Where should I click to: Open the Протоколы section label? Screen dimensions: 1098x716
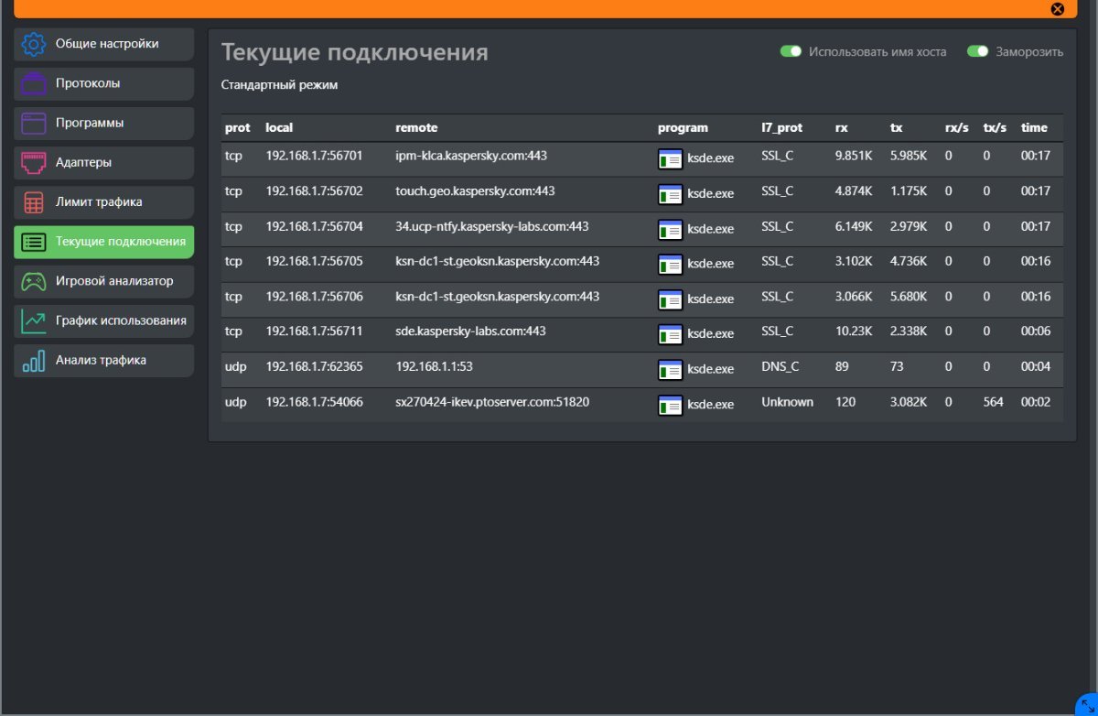[x=88, y=83]
